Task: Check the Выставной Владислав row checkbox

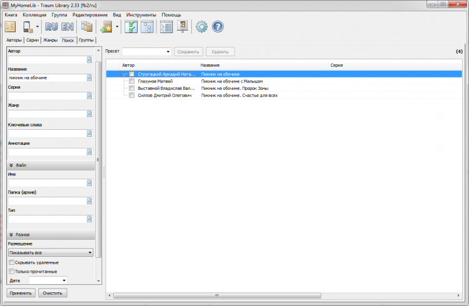Action: coord(131,88)
